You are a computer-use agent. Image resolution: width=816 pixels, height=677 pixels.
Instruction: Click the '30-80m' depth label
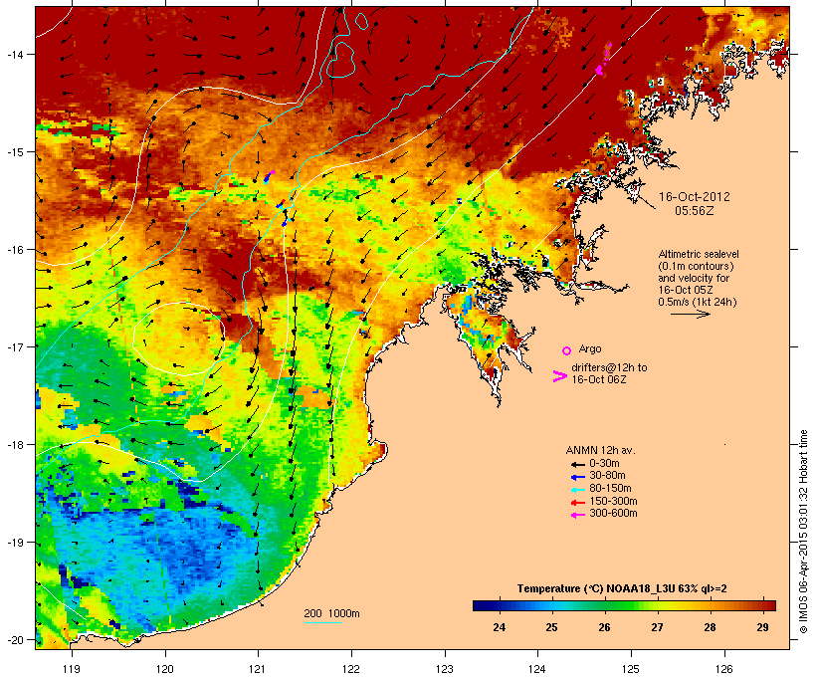click(x=607, y=475)
